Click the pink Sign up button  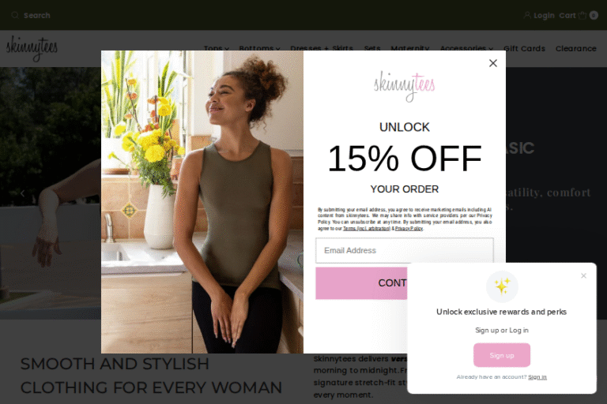(502, 355)
